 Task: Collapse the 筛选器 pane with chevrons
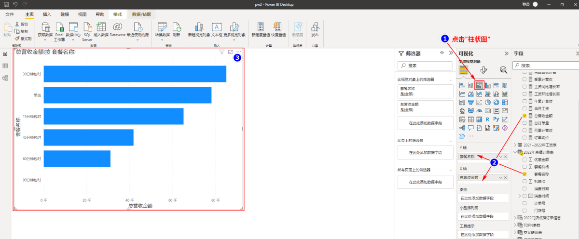[x=451, y=53]
